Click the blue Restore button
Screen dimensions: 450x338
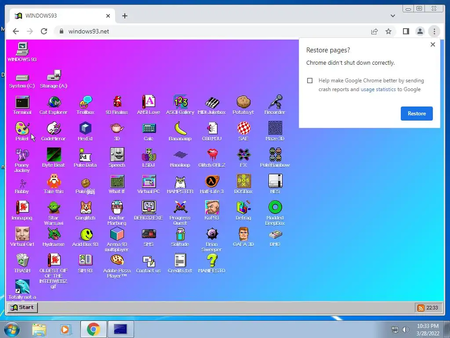pyautogui.click(x=417, y=114)
